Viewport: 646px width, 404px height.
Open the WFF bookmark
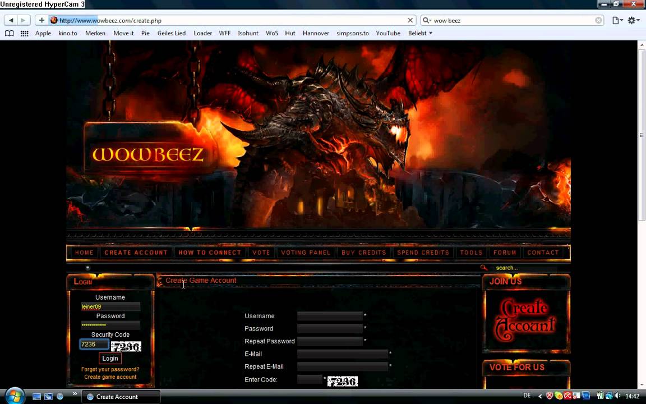pyautogui.click(x=224, y=34)
